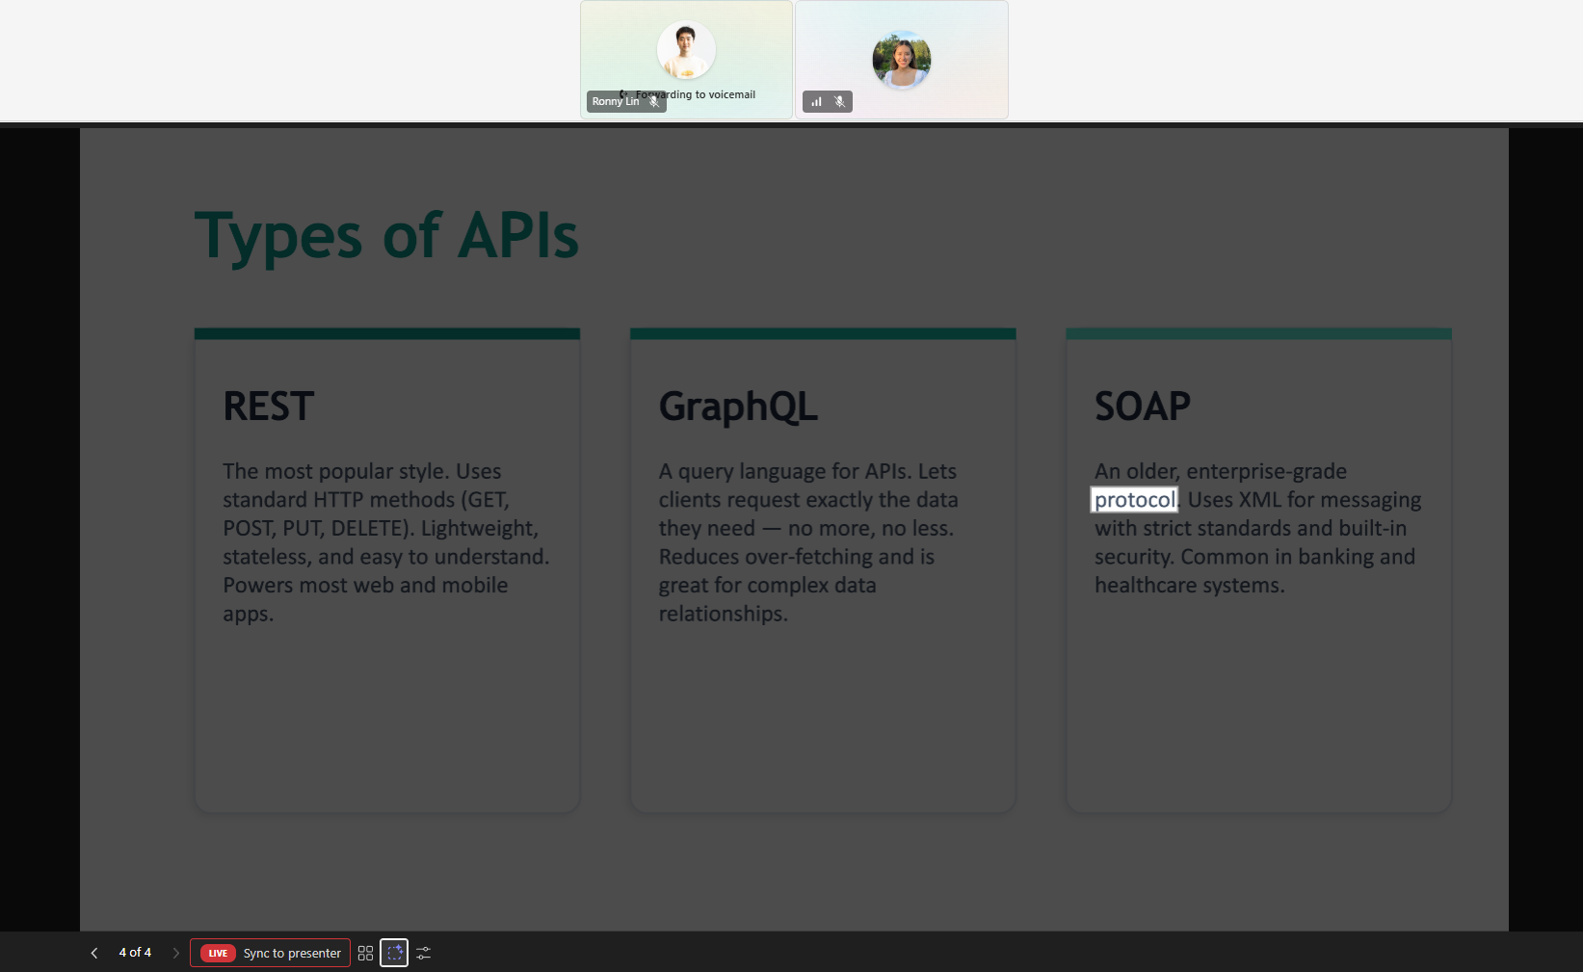The height and width of the screenshot is (972, 1583).
Task: Click the green bar atop the GraphQL card
Action: pos(823,333)
